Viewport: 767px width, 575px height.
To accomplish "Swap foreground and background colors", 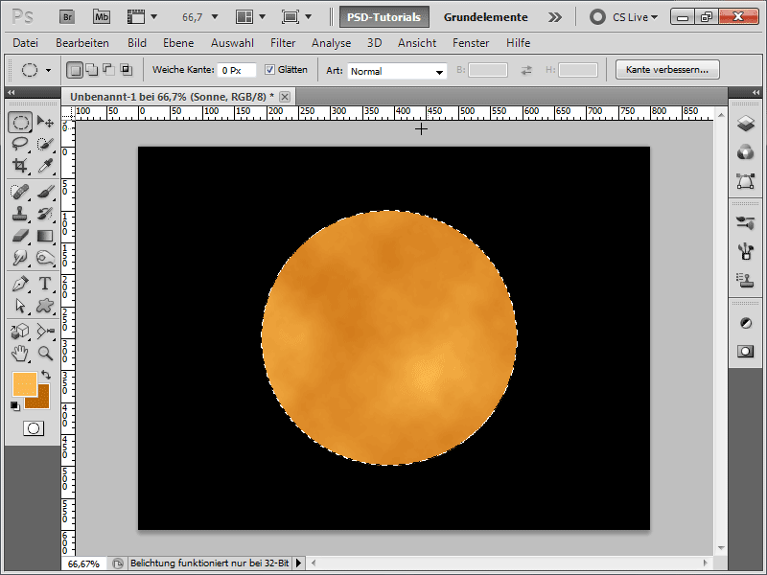I will point(46,375).
